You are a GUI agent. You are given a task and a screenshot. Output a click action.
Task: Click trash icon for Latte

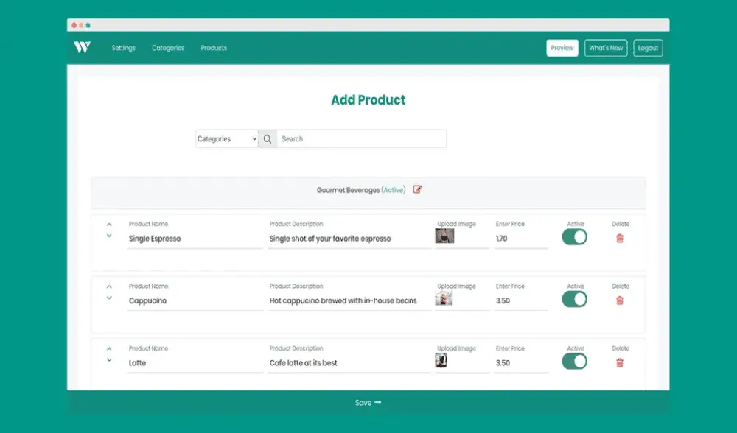pos(620,362)
